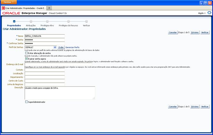Select the Privilégios-Alvo step label
Viewport: 213px width, 135px height.
[x=47, y=25]
